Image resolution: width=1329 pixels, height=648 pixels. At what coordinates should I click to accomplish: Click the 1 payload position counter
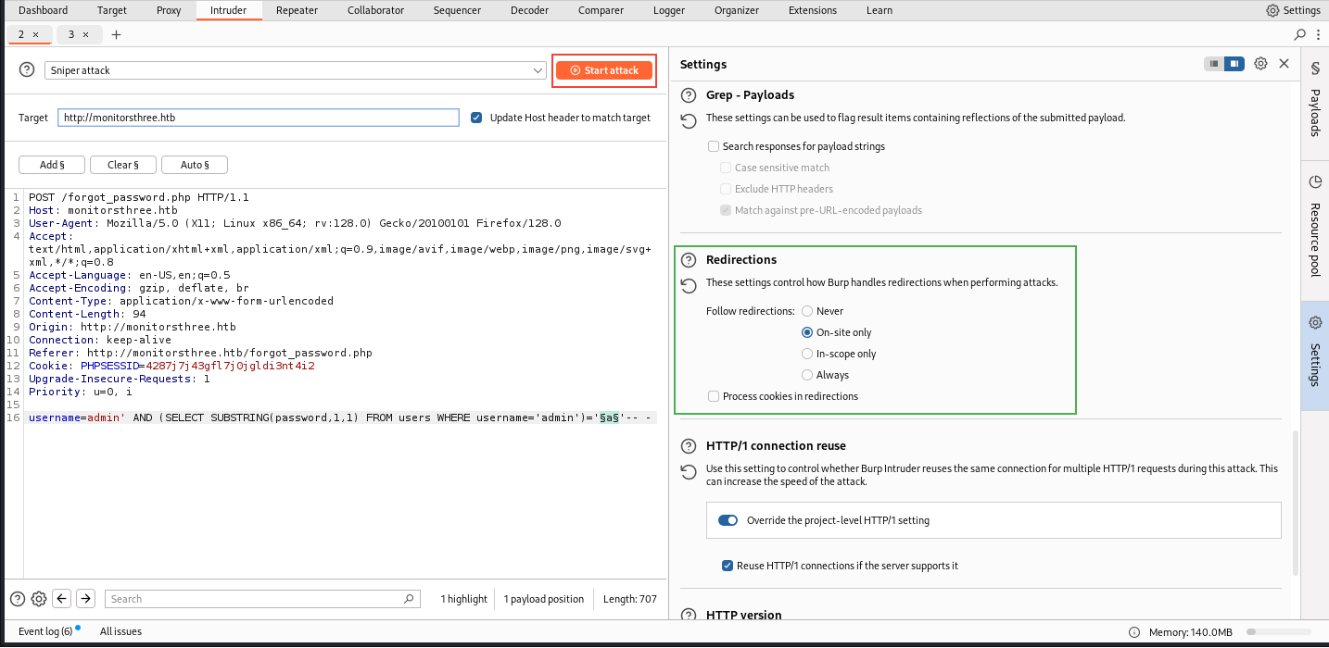[x=544, y=599]
